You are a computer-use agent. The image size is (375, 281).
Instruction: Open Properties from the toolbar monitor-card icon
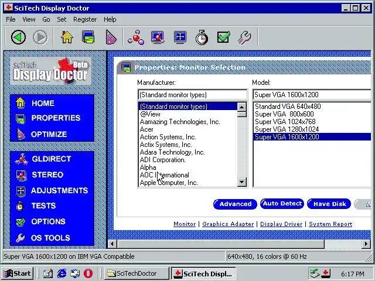coord(88,37)
